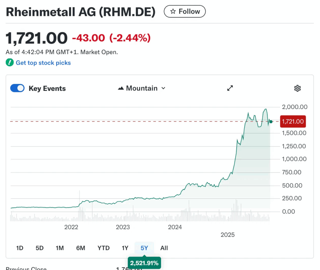
Task: Click the green 2,521.91% return badge
Action: (144, 263)
